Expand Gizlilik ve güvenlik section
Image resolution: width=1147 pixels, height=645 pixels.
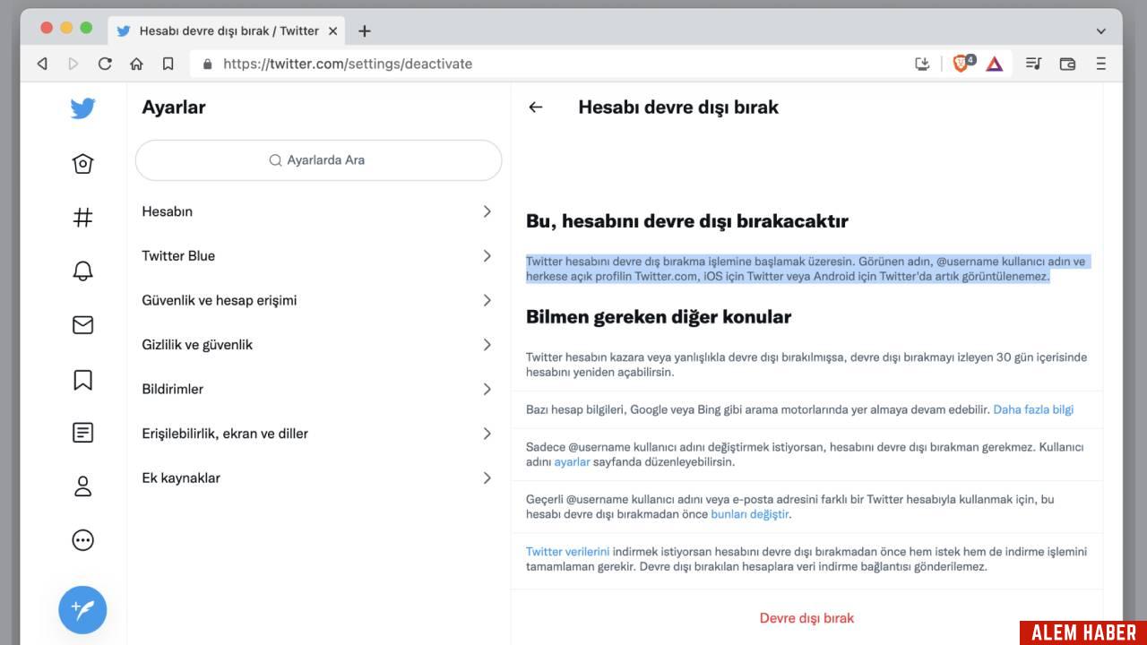point(318,345)
